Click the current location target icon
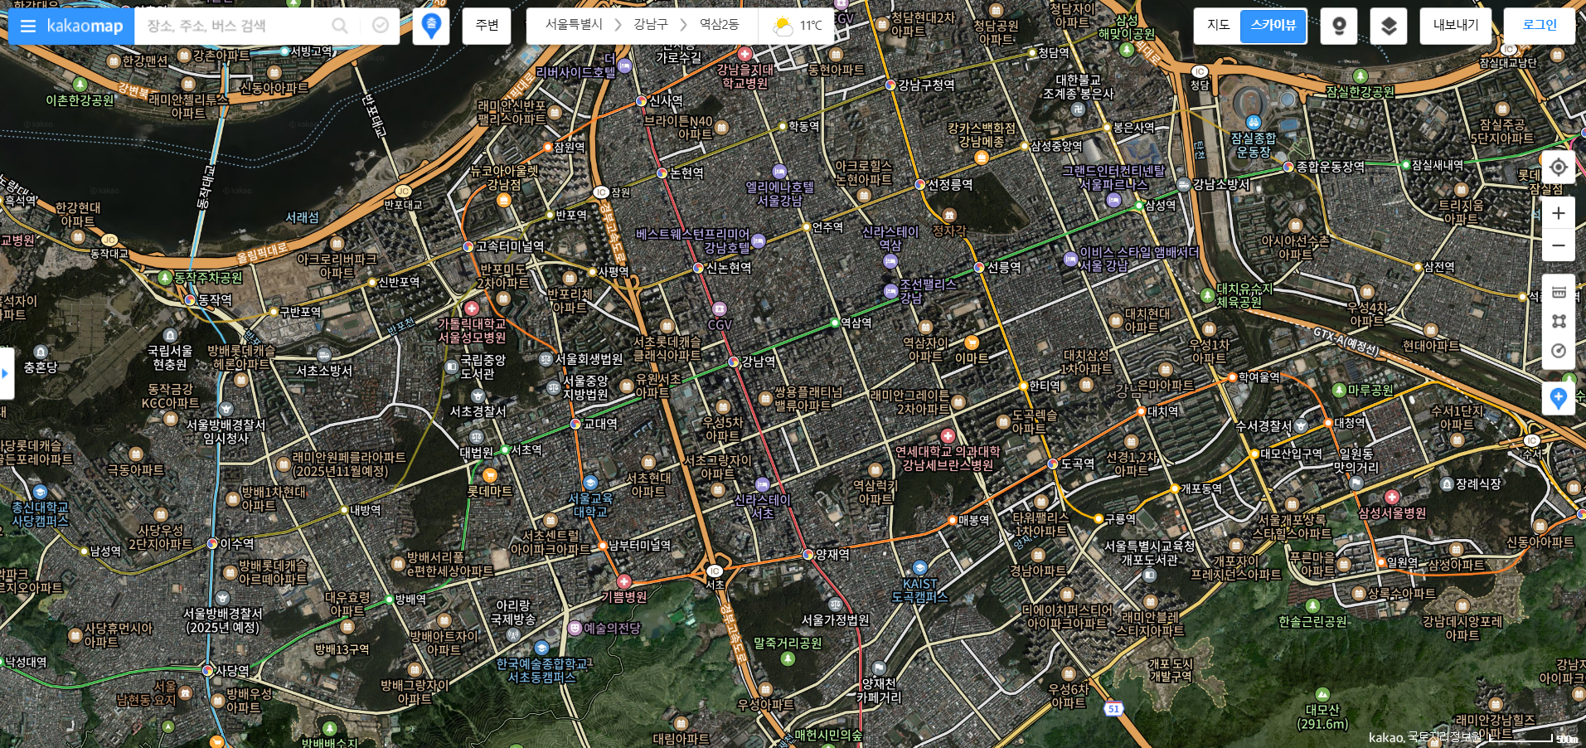This screenshot has height=748, width=1586. pos(1559,168)
